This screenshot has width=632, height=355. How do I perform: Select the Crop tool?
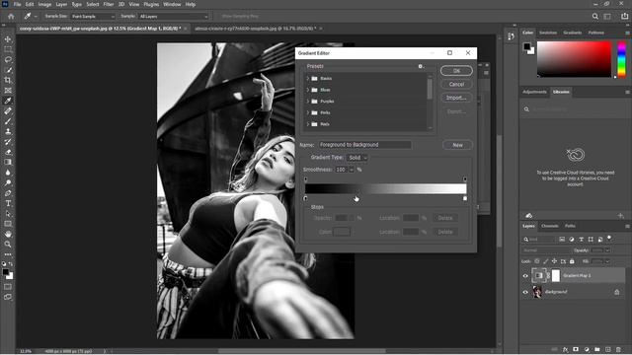tap(8, 80)
